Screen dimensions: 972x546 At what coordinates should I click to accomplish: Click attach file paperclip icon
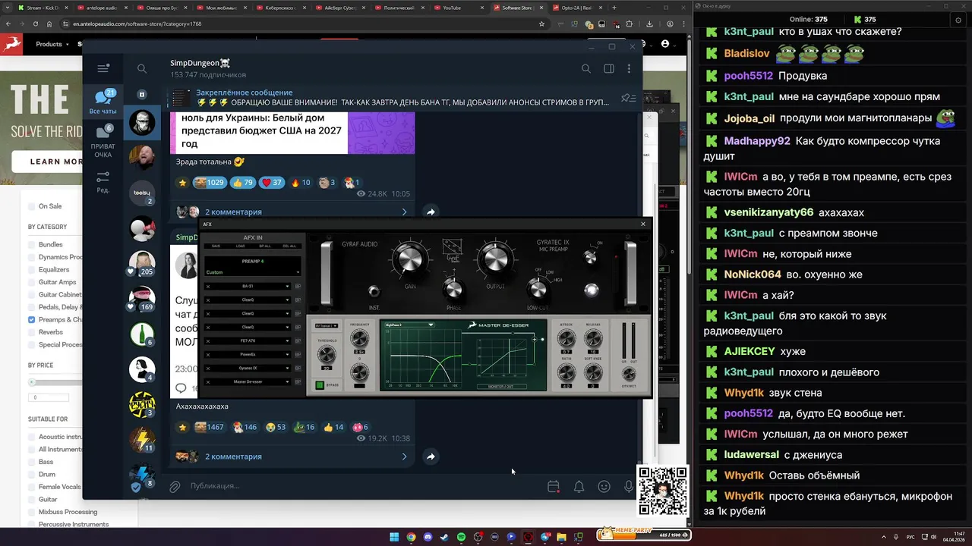point(175,486)
